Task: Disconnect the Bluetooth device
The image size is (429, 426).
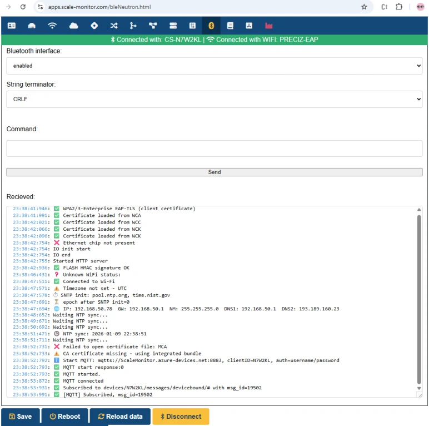Action: (x=181, y=416)
